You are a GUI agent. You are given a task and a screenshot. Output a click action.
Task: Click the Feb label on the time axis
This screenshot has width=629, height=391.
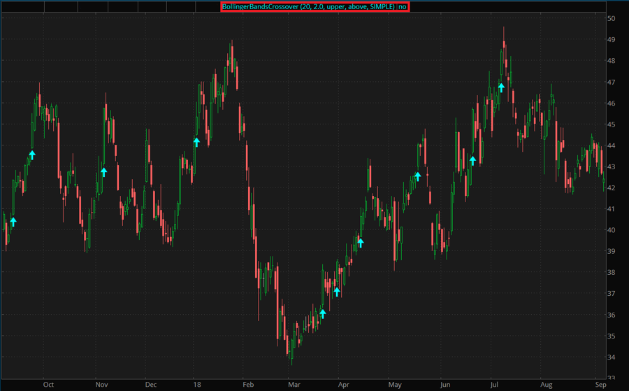click(x=248, y=384)
